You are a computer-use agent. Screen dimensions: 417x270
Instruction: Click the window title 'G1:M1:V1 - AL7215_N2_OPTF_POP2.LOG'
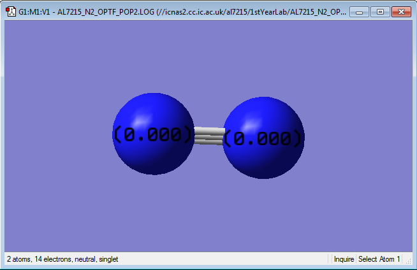(x=86, y=12)
